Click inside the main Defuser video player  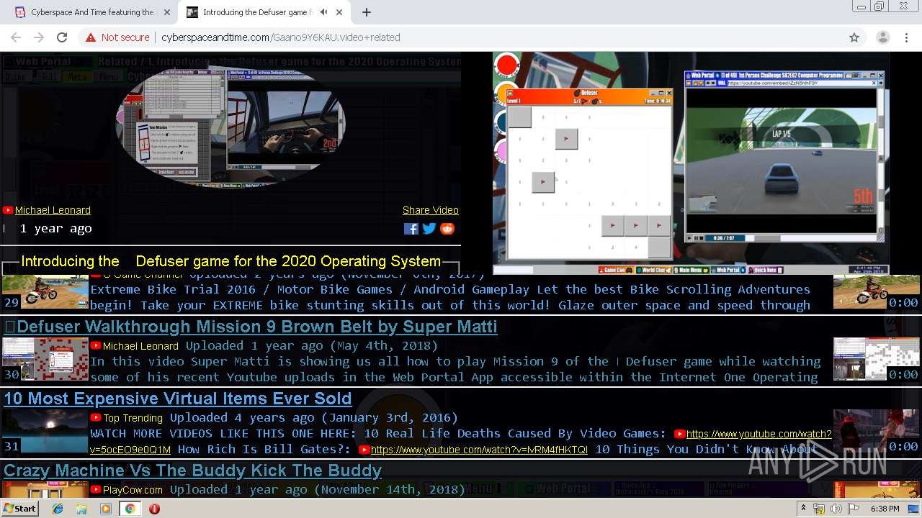pos(691,163)
